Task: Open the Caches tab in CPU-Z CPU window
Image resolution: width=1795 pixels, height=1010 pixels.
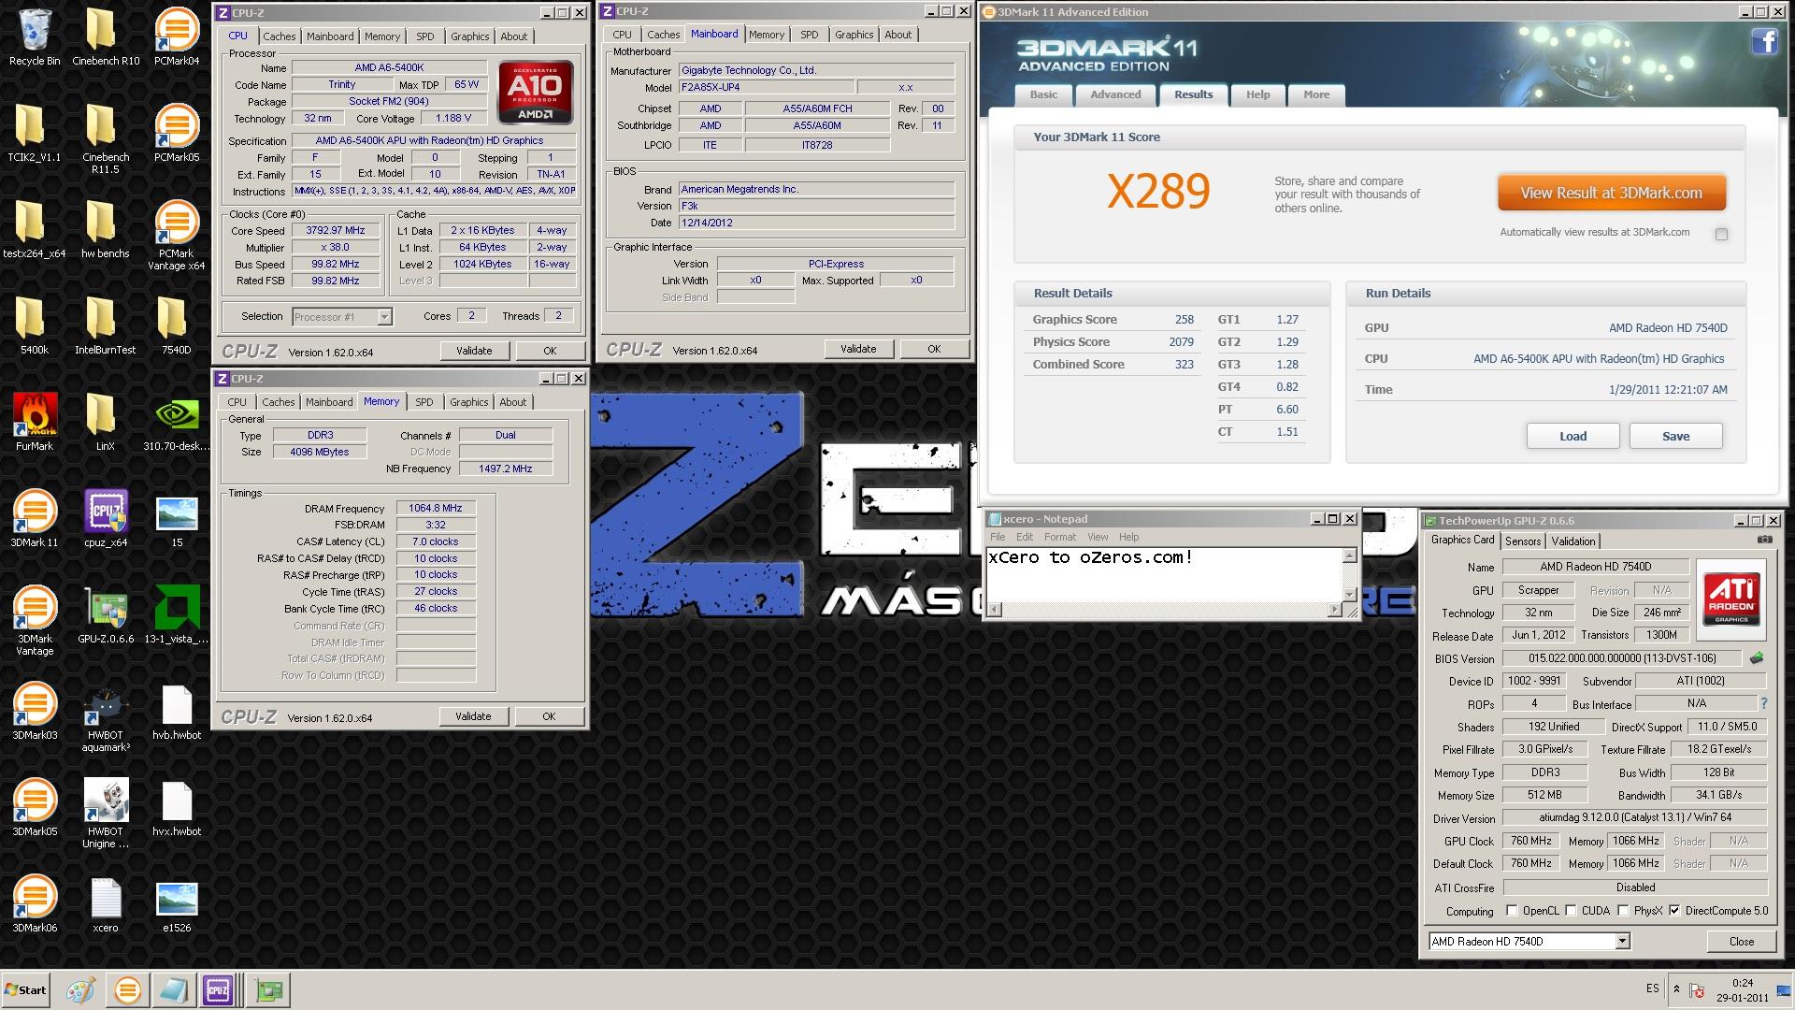Action: tap(279, 36)
